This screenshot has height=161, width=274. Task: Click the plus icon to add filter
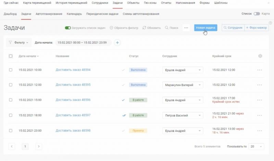click(x=117, y=43)
